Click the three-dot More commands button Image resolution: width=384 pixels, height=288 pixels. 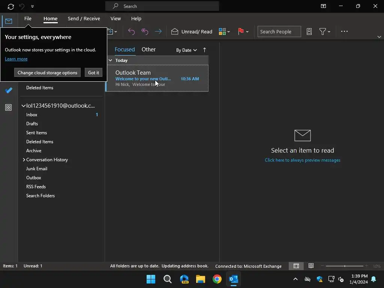344,31
